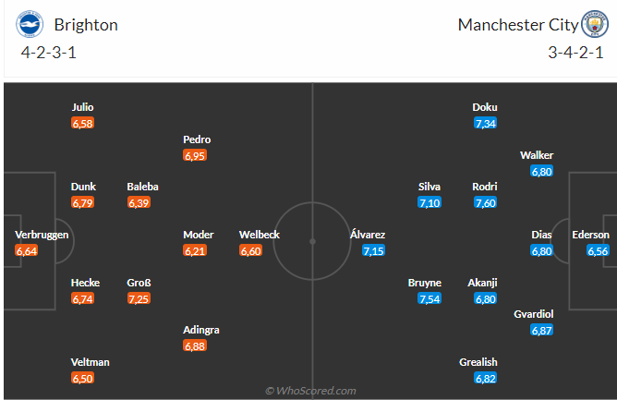Click Doku's 7.34 rating badge
The image size is (617, 400).
click(x=485, y=123)
